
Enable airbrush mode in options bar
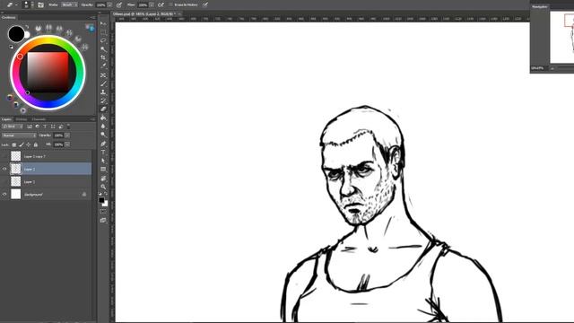(161, 4)
